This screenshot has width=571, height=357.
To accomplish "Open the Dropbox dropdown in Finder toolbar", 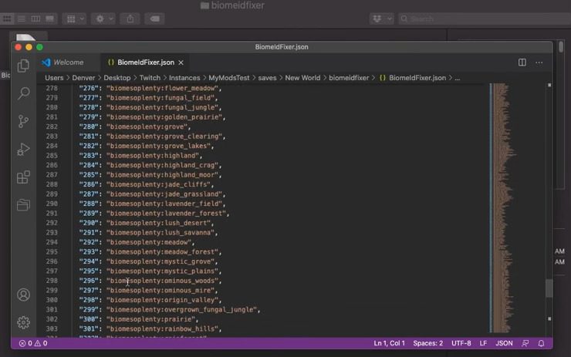I will [381, 19].
